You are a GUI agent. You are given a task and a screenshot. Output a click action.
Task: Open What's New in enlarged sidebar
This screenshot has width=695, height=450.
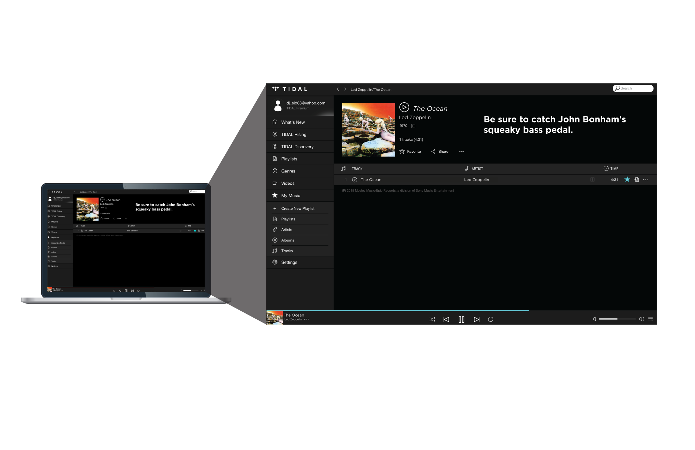tap(300, 122)
